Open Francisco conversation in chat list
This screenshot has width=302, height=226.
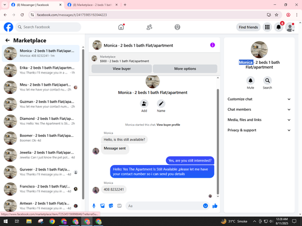pos(40,189)
